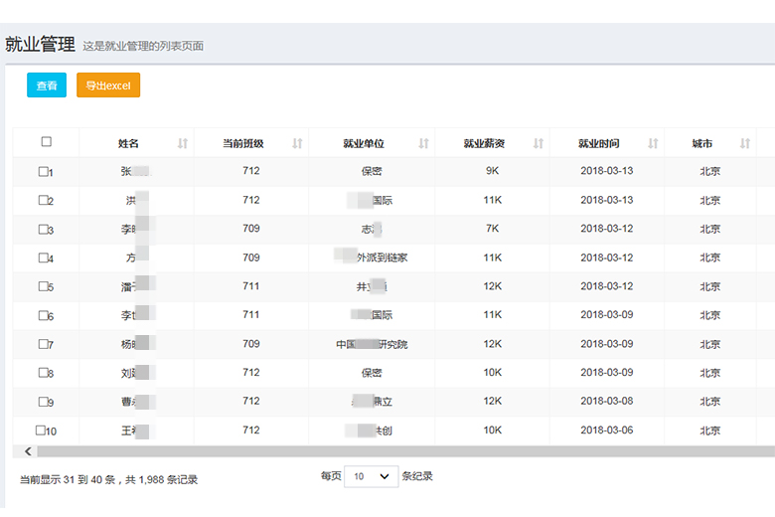Sort table by 当前班级 column icon
The width and height of the screenshot is (775, 517).
tap(297, 143)
